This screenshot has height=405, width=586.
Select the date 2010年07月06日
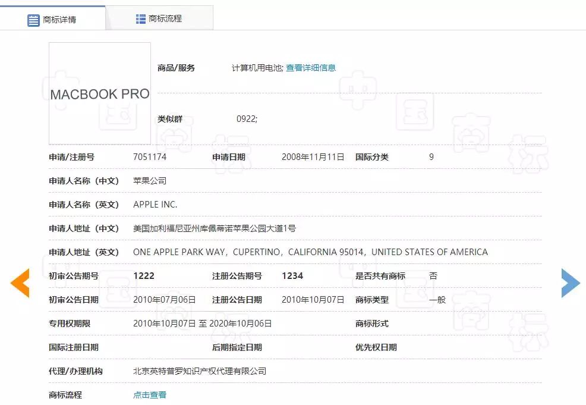[x=165, y=300]
